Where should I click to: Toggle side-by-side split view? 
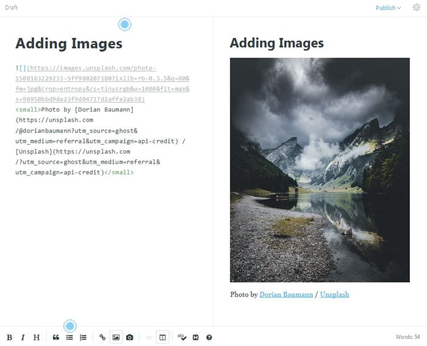pyautogui.click(x=163, y=337)
